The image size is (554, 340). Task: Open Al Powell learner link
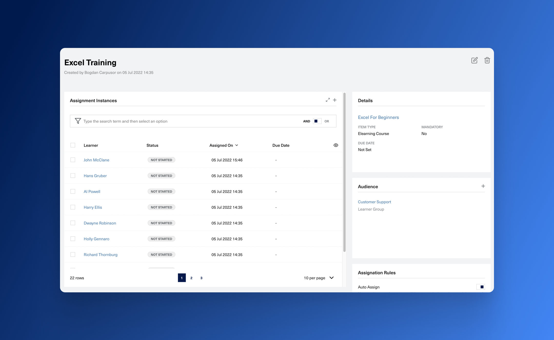point(92,192)
